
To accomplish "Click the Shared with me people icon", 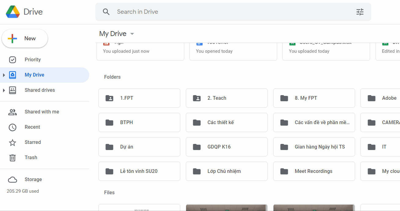I will [13, 112].
